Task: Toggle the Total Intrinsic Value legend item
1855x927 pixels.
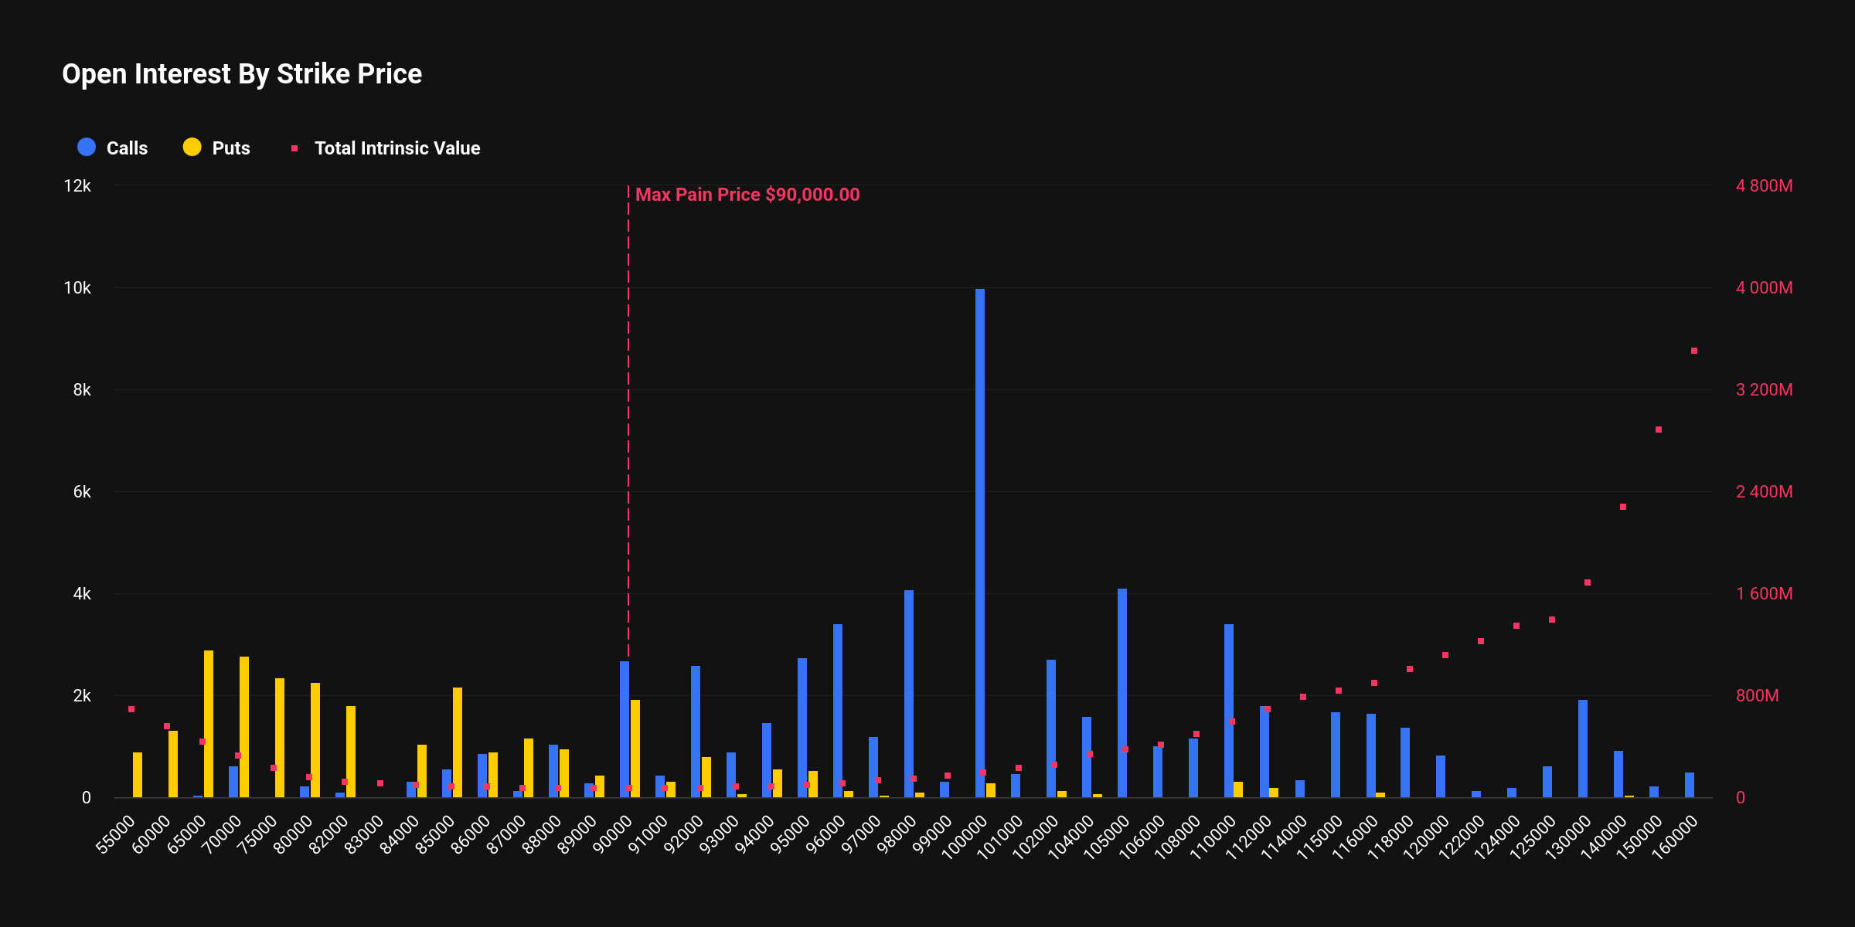Action: click(x=397, y=148)
